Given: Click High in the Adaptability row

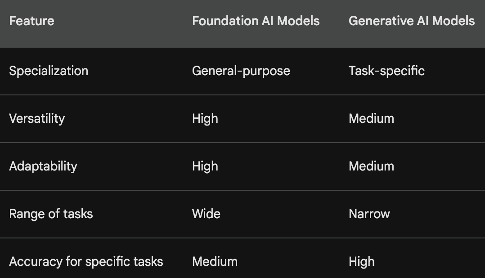Looking at the screenshot, I should tap(205, 166).
